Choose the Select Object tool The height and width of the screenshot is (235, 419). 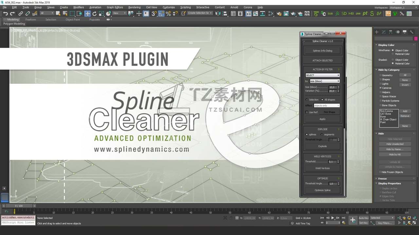[58, 13]
